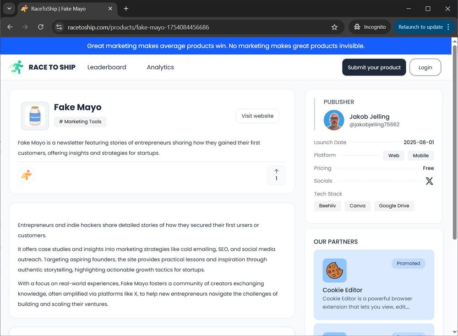
Task: Click the Canva tech stack tag
Action: click(357, 206)
